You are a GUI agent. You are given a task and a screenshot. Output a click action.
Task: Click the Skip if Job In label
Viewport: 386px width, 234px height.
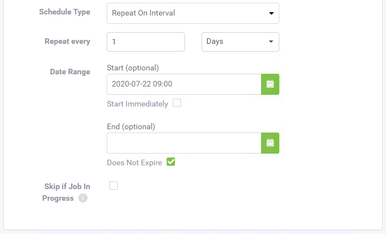click(67, 186)
